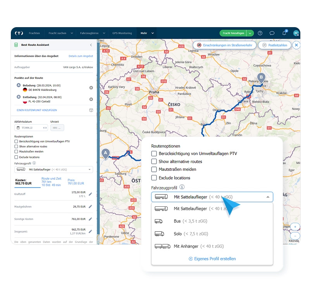Enable Umweltauflagen PTV checkbox in the enlarged callout
310x291 pixels.
(154, 154)
